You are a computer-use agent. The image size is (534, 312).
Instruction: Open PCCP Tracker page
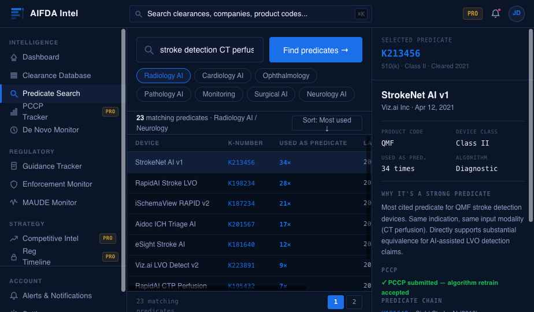pyautogui.click(x=61, y=112)
